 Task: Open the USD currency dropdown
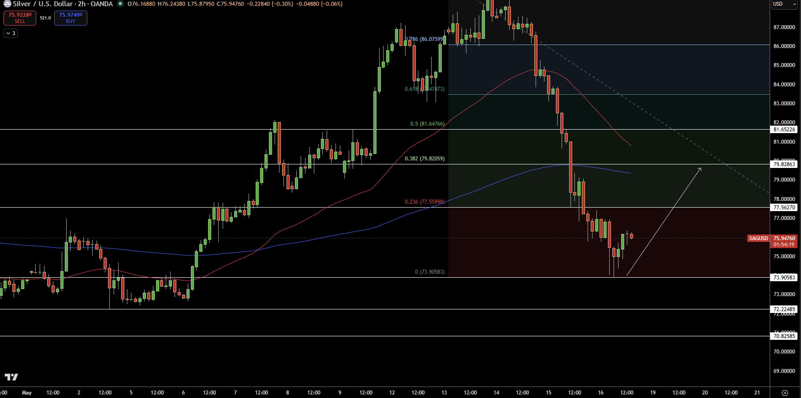click(785, 4)
